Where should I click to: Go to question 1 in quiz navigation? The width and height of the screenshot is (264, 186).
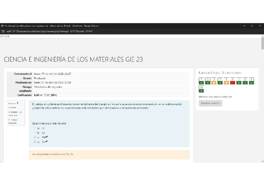(201, 81)
